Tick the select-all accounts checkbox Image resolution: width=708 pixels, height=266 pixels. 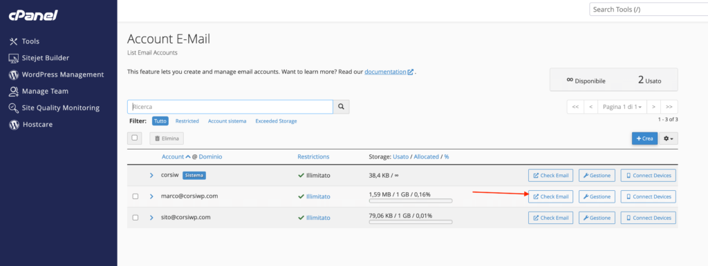[135, 138]
